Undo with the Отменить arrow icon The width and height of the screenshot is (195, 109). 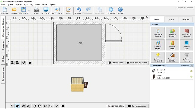point(79,11)
